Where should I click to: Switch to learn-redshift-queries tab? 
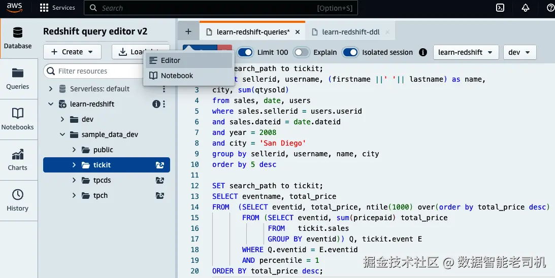pyautogui.click(x=253, y=32)
